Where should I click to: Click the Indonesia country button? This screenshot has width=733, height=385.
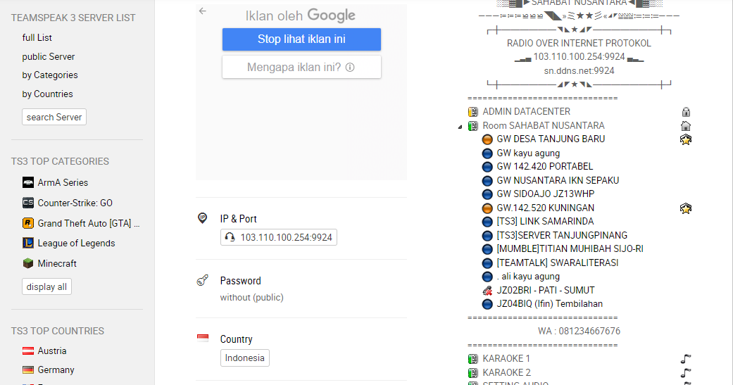pyautogui.click(x=245, y=358)
